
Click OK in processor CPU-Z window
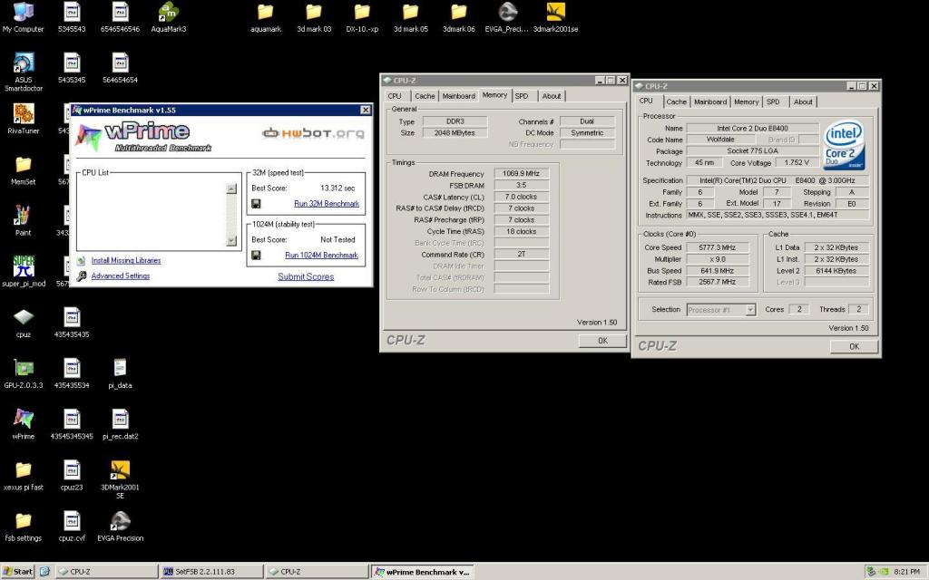click(854, 346)
